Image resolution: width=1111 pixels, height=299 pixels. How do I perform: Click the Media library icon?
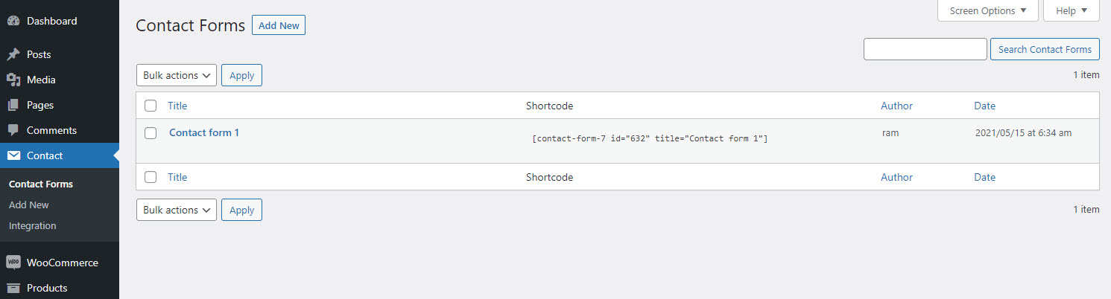(x=13, y=80)
